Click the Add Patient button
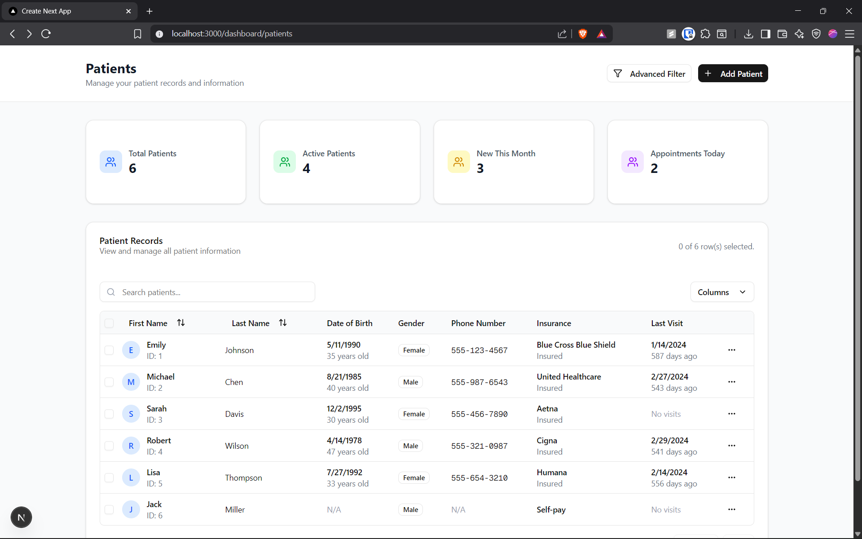 733,74
